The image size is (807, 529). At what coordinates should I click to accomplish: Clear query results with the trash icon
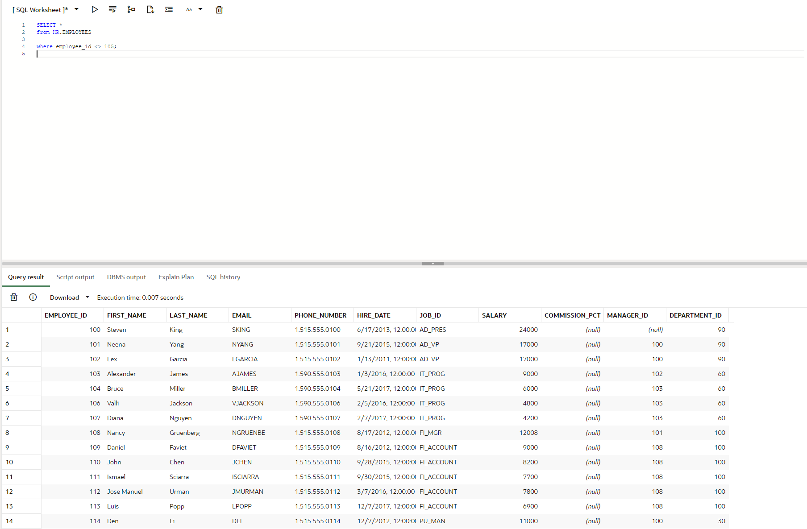[14, 297]
